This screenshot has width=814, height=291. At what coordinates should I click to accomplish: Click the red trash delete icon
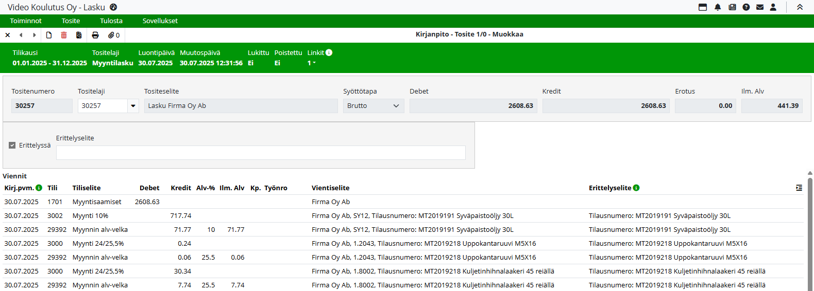click(x=64, y=35)
